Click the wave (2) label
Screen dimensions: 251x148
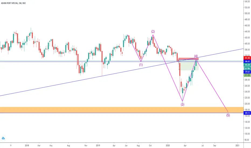point(153,31)
